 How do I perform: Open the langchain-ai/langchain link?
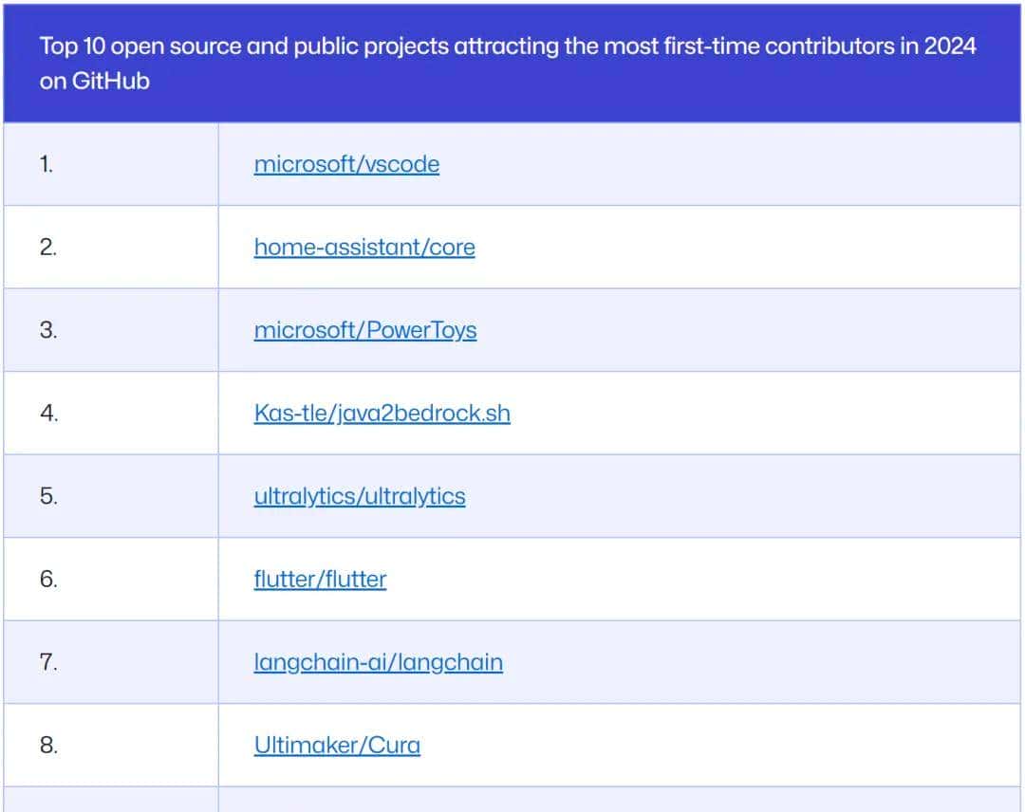pos(378,662)
